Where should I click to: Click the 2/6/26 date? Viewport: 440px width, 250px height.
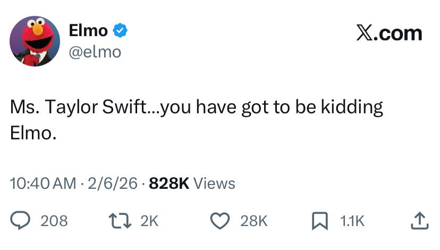(x=112, y=184)
